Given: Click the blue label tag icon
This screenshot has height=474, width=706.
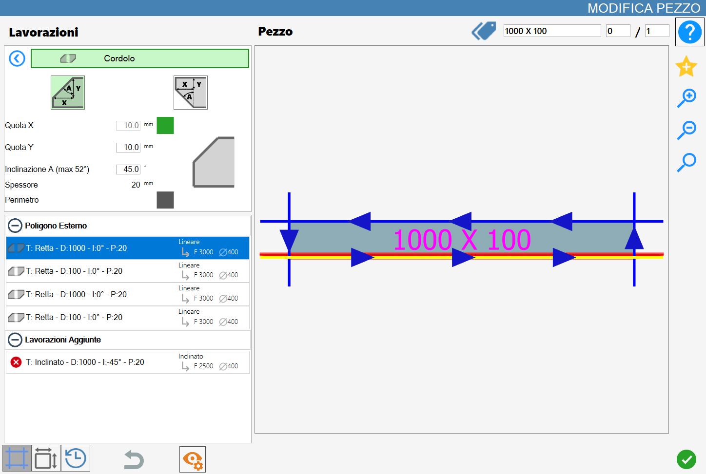Looking at the screenshot, I should 484,31.
